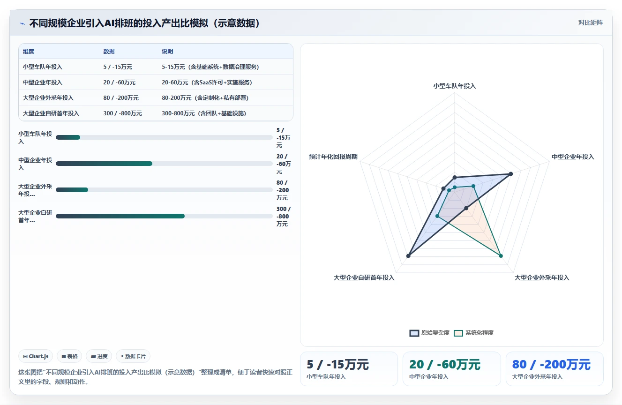
Task: Click the small table icon on the 表格 tag
Action: coord(64,356)
